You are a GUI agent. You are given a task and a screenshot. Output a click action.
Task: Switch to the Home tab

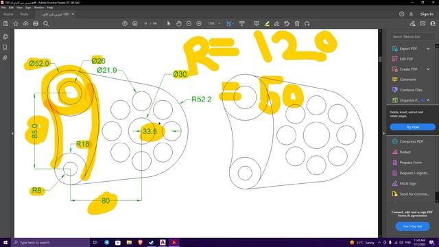tap(8, 14)
